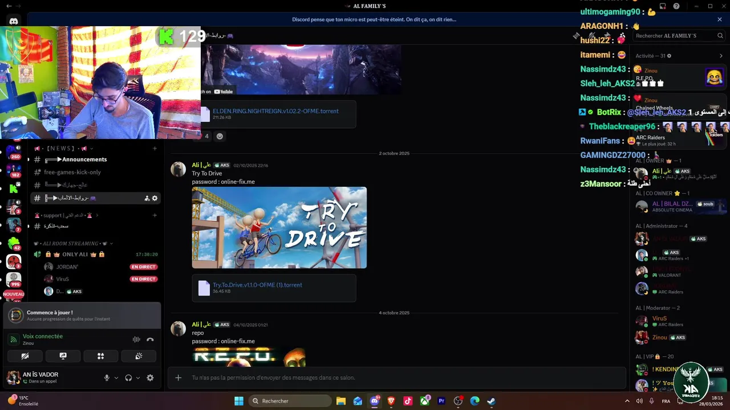The height and width of the screenshot is (410, 730).
Task: Open the Try To Drive image preview
Action: pyautogui.click(x=279, y=228)
